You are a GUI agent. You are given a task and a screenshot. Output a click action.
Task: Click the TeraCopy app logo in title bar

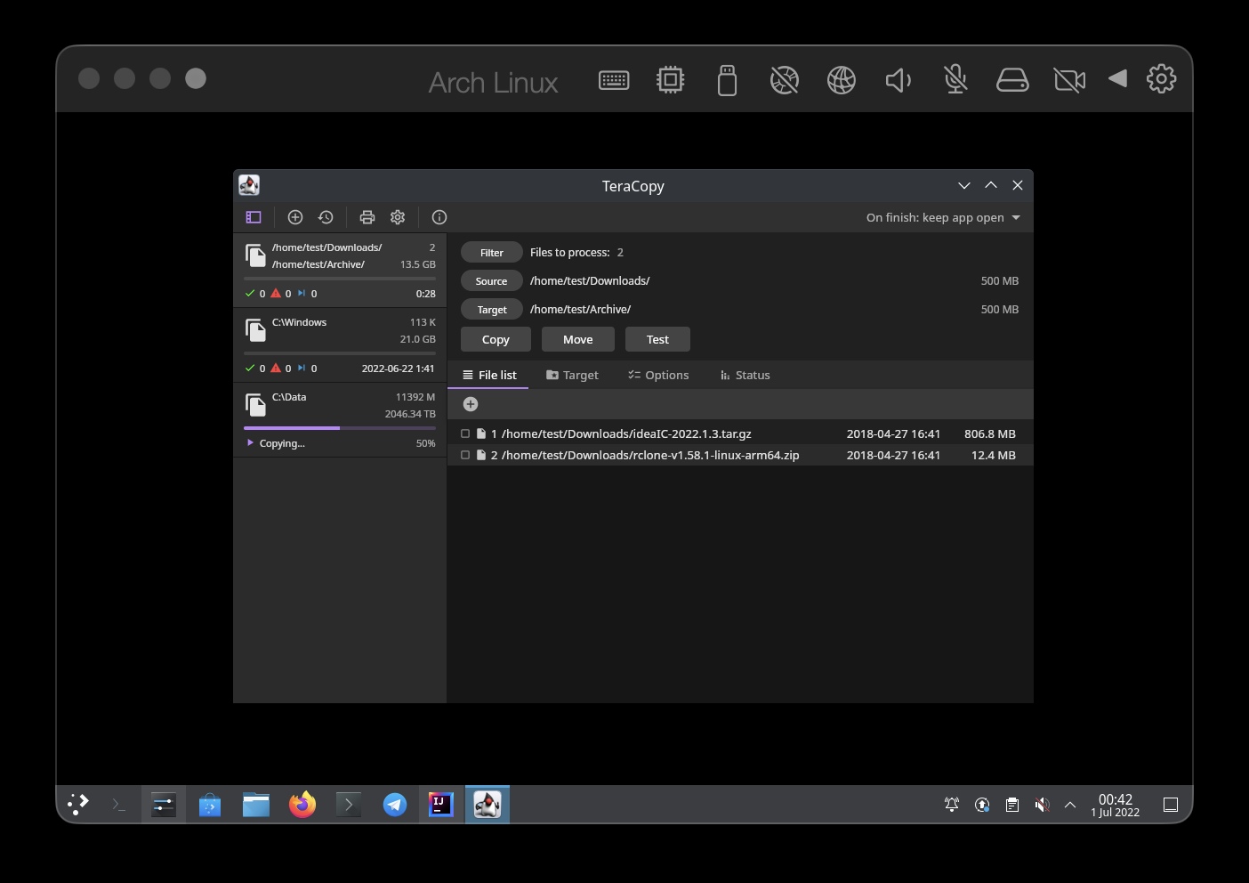point(249,185)
